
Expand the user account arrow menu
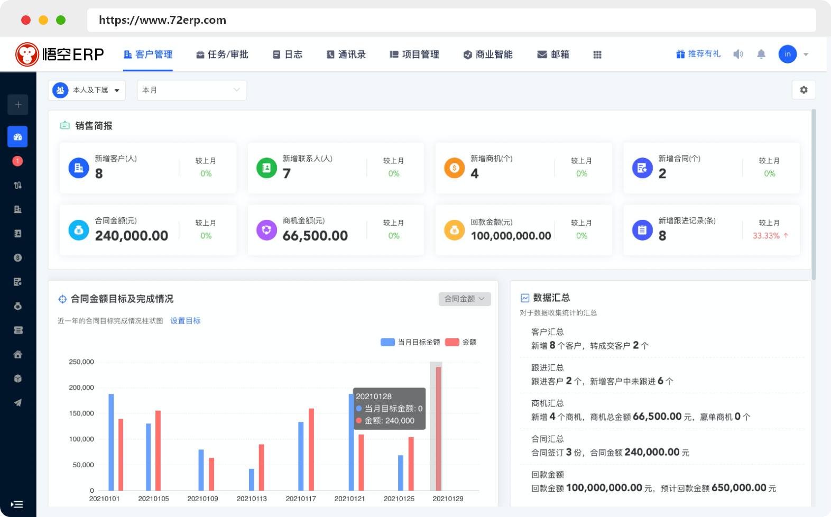pyautogui.click(x=806, y=54)
